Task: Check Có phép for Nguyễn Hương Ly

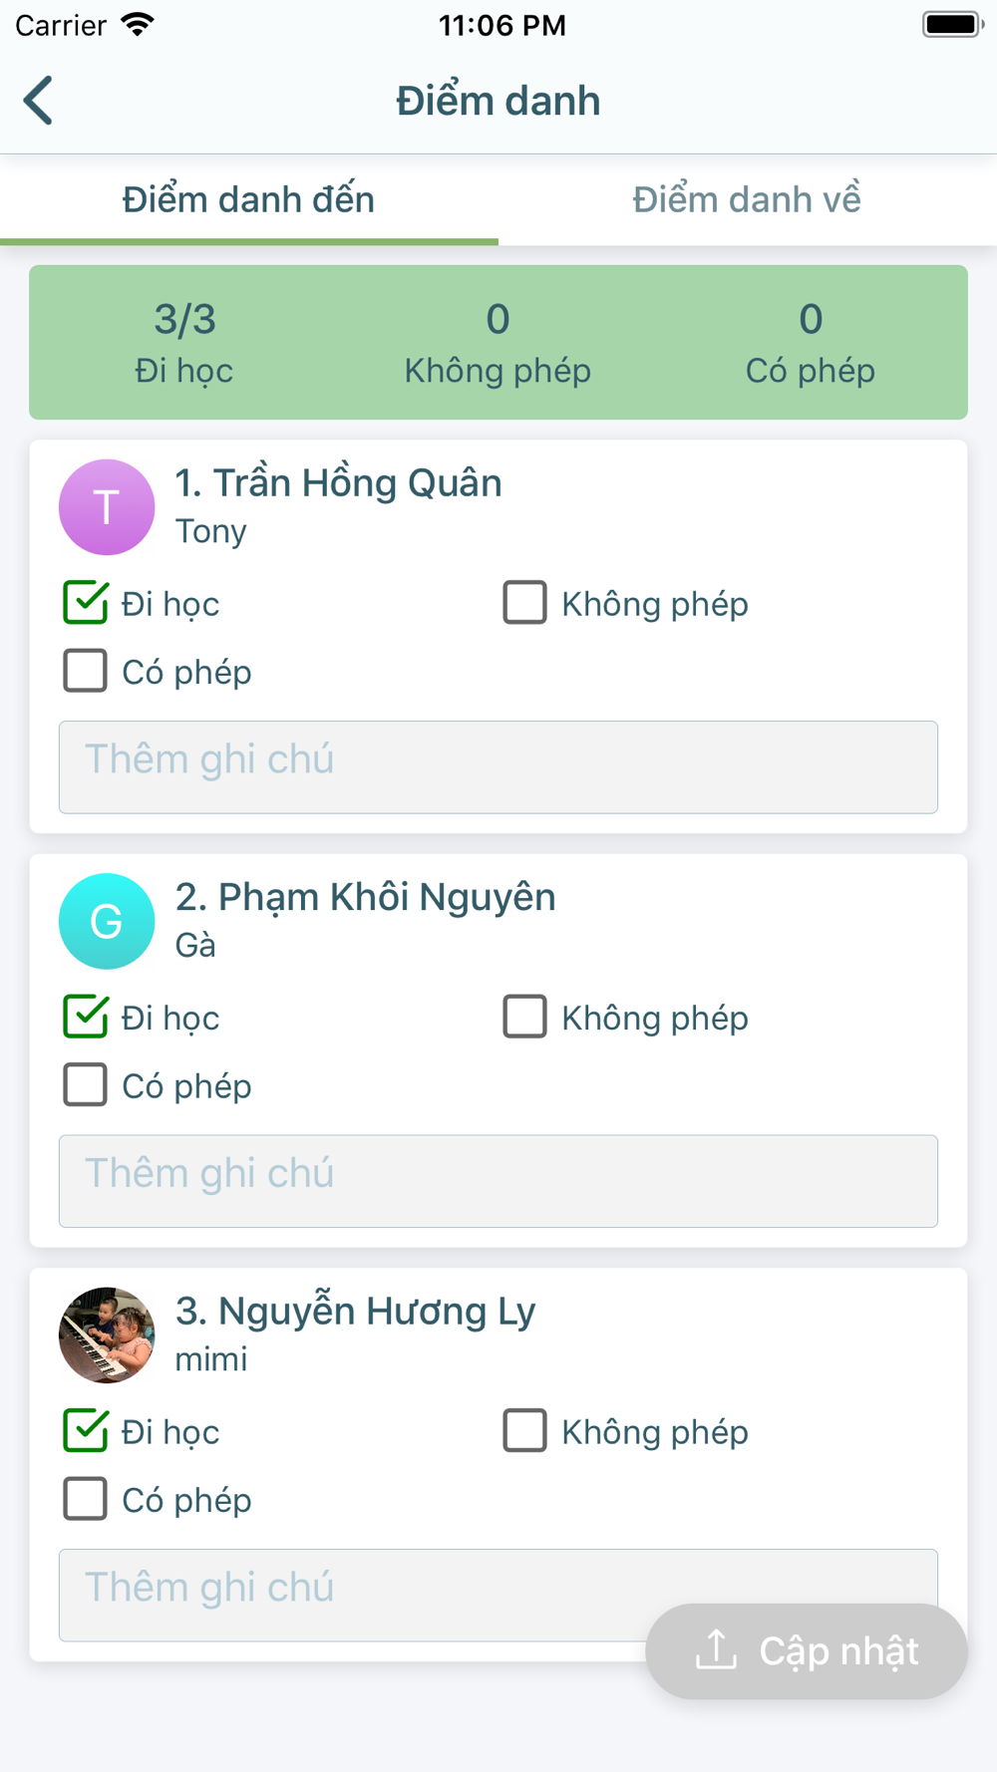Action: 86,1499
